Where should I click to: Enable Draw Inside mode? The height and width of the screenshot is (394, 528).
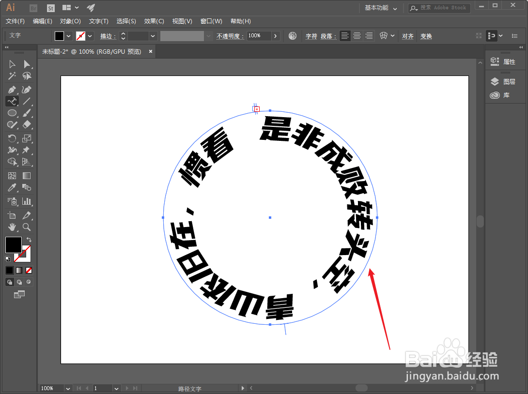point(29,282)
